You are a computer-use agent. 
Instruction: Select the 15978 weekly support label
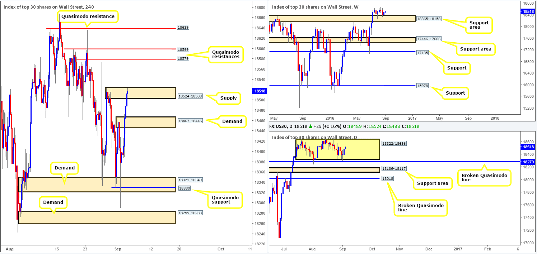click(x=422, y=85)
